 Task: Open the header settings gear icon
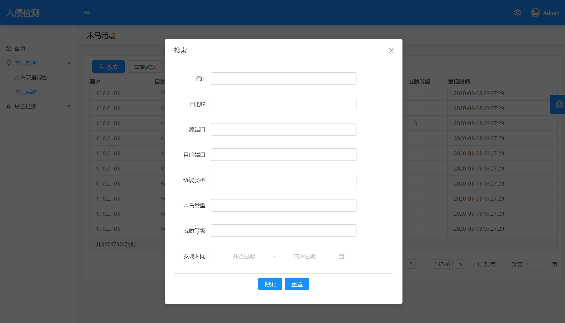click(517, 13)
